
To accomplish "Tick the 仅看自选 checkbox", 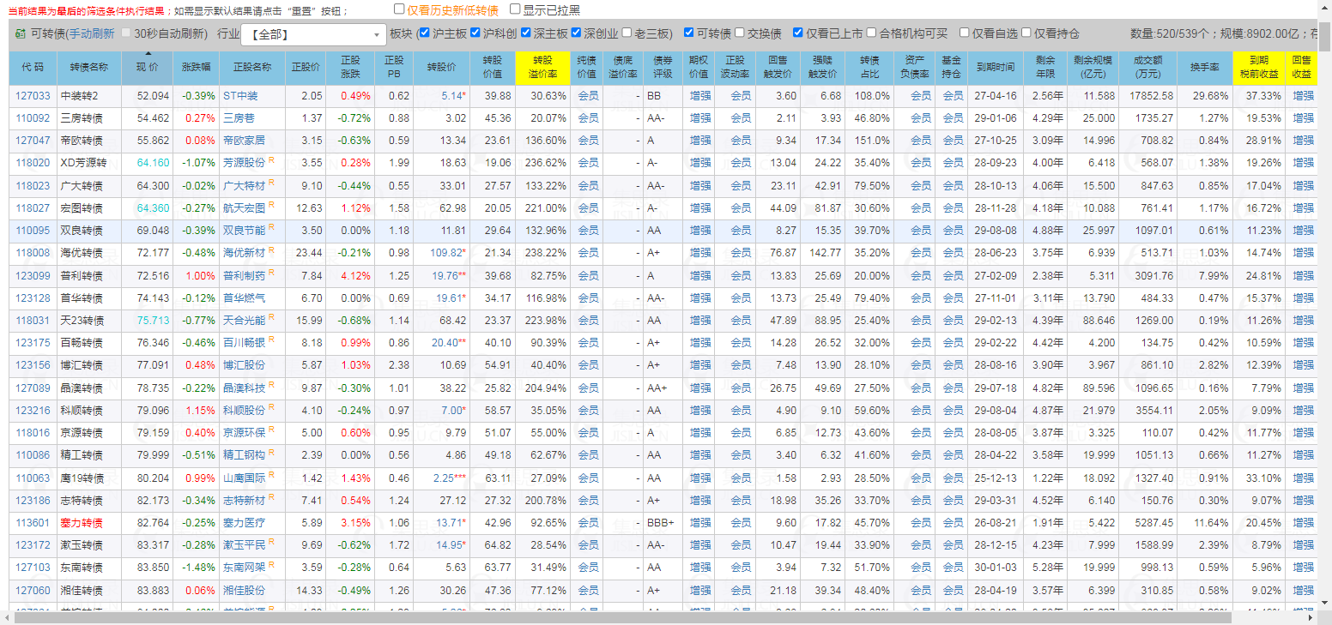I will 965,33.
